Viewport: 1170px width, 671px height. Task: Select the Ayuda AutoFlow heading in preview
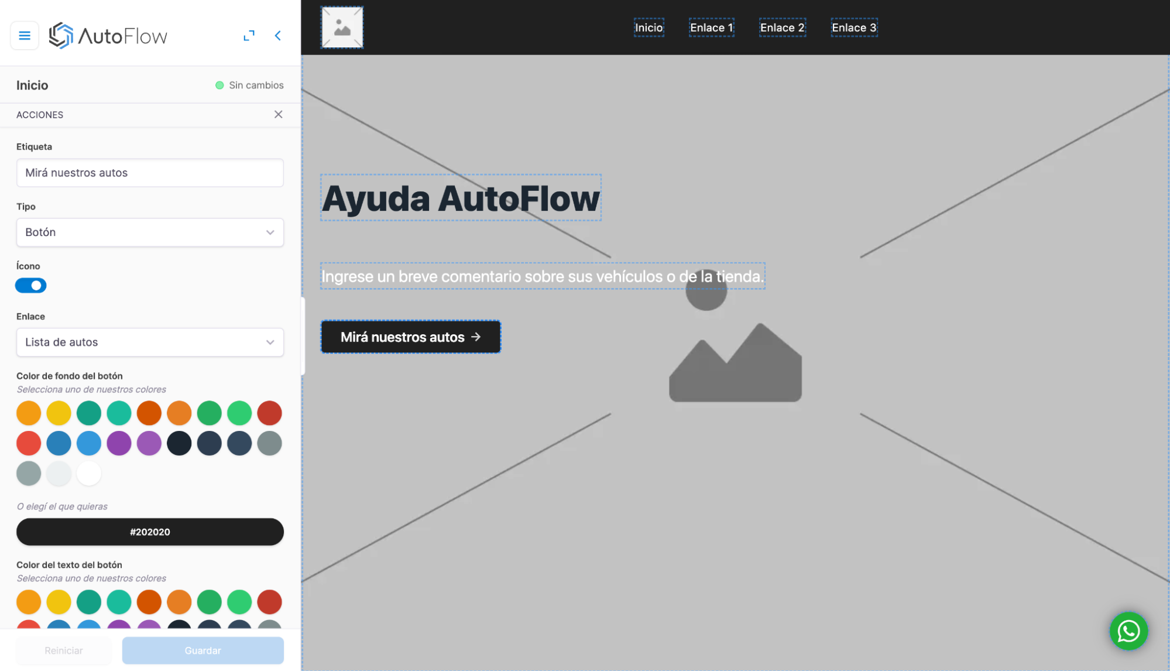[x=461, y=198]
